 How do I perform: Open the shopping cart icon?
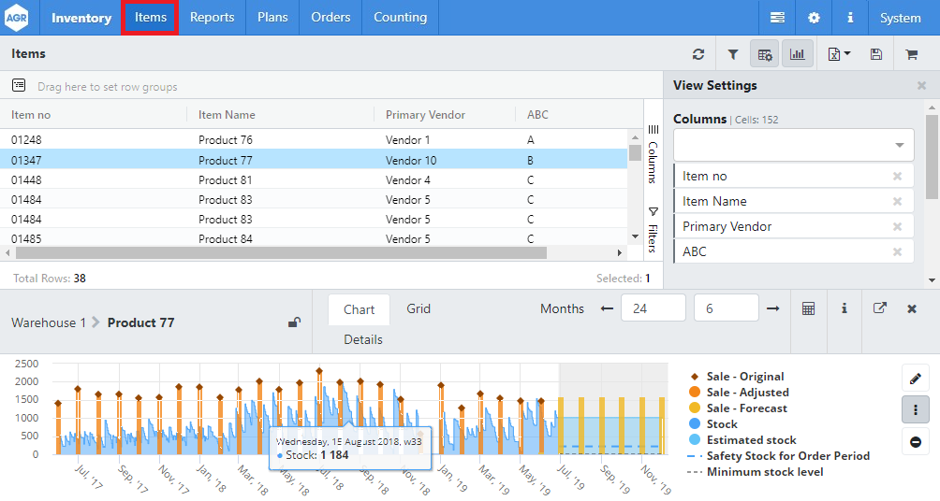(911, 55)
